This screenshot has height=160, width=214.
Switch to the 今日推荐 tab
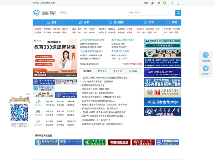coord(87,71)
